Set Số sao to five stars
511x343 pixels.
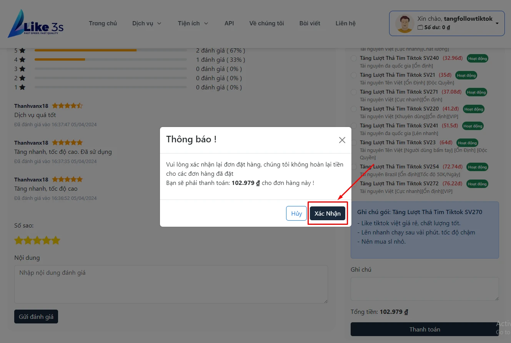[56, 241]
